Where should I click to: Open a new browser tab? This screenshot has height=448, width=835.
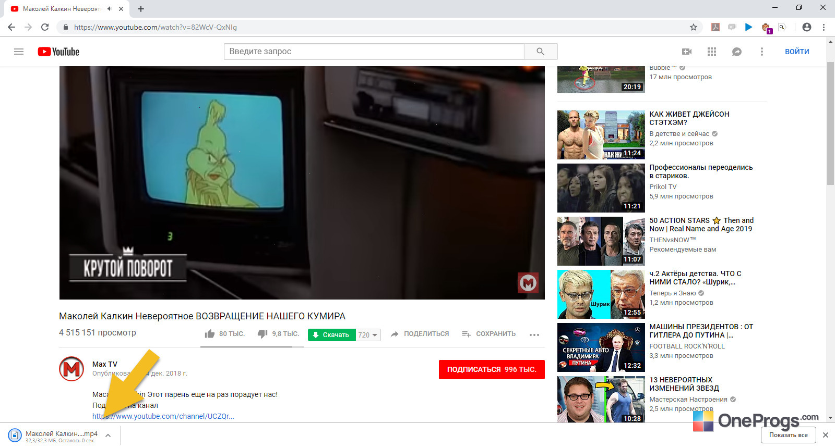point(141,9)
